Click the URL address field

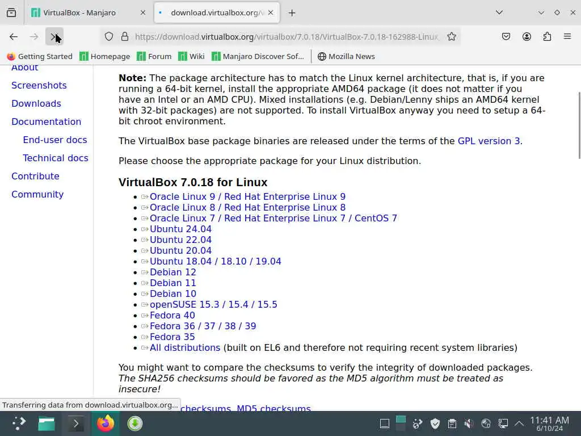287,37
